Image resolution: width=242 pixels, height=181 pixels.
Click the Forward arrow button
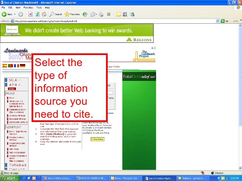click(21, 14)
